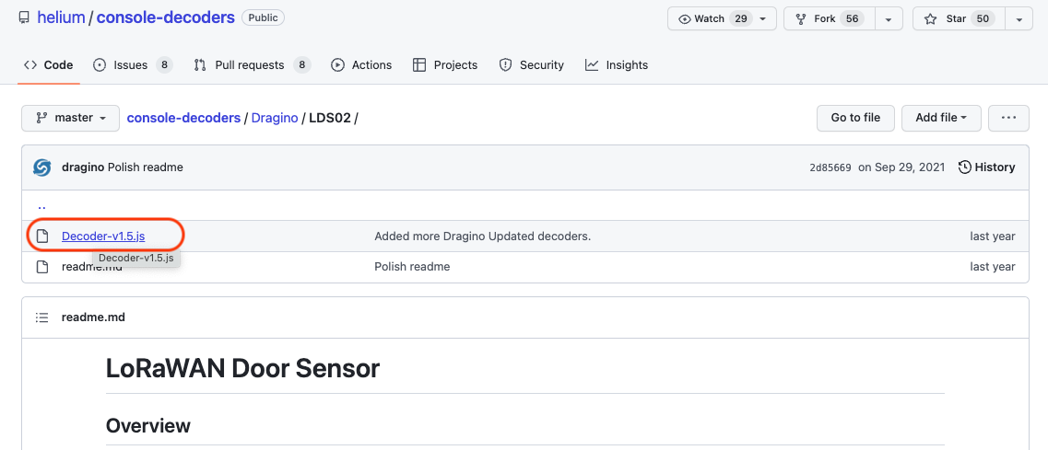The height and width of the screenshot is (450, 1048).
Task: Open the Add file dropdown
Action: pos(940,118)
